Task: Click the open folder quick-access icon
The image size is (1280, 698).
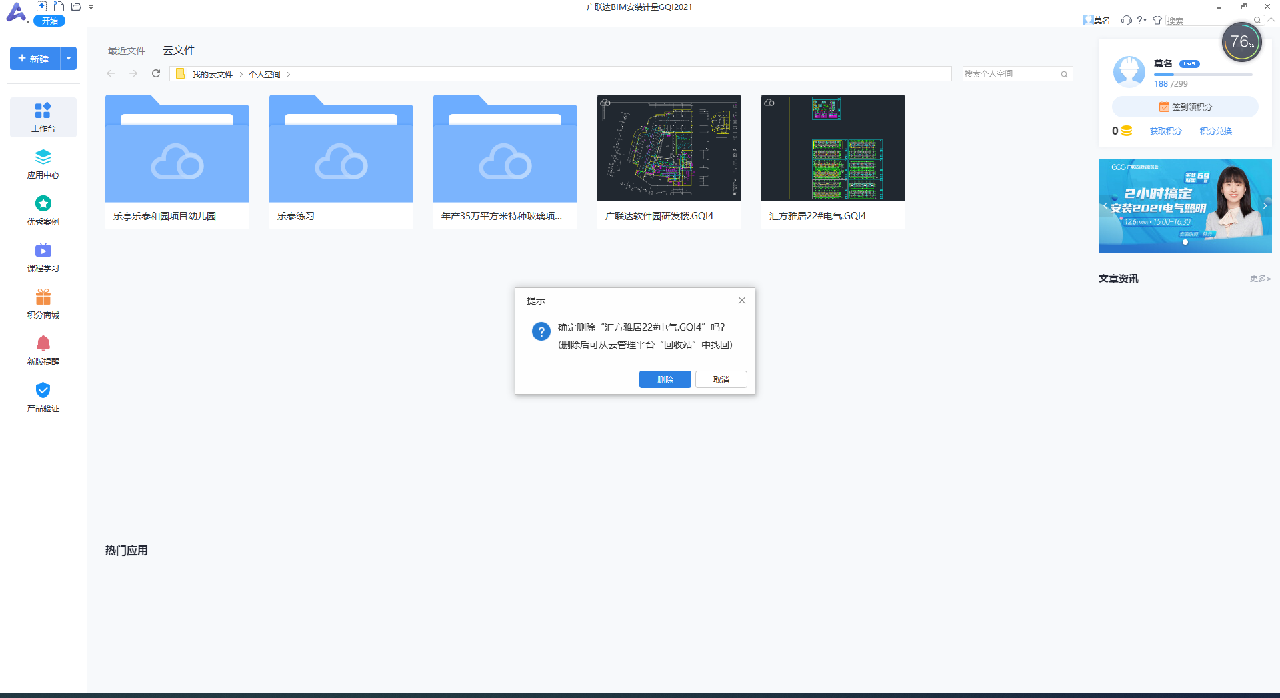Action: [x=76, y=7]
